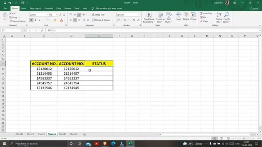Click the Merge & Center button
The image size is (262, 147).
[x=101, y=20]
